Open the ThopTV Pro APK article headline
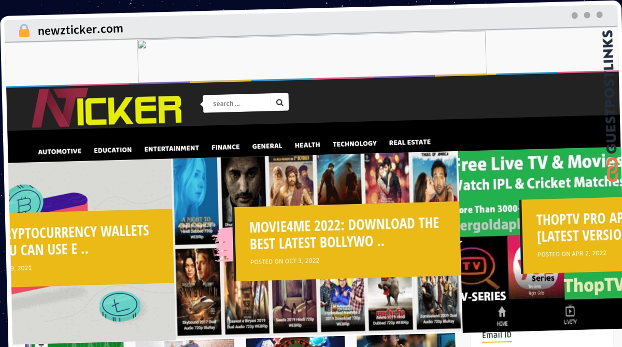 [x=579, y=227]
